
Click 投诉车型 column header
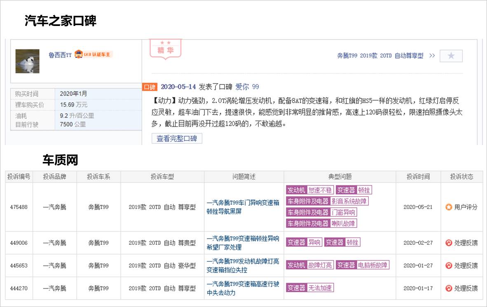pyautogui.click(x=162, y=176)
